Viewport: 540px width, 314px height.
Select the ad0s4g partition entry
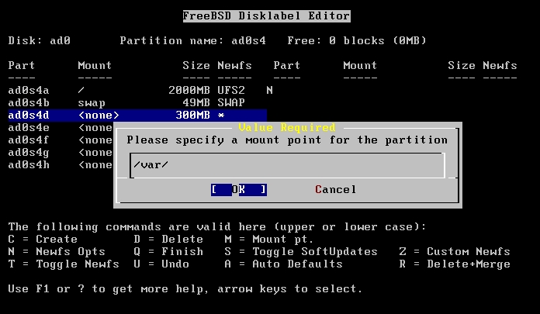pos(29,153)
